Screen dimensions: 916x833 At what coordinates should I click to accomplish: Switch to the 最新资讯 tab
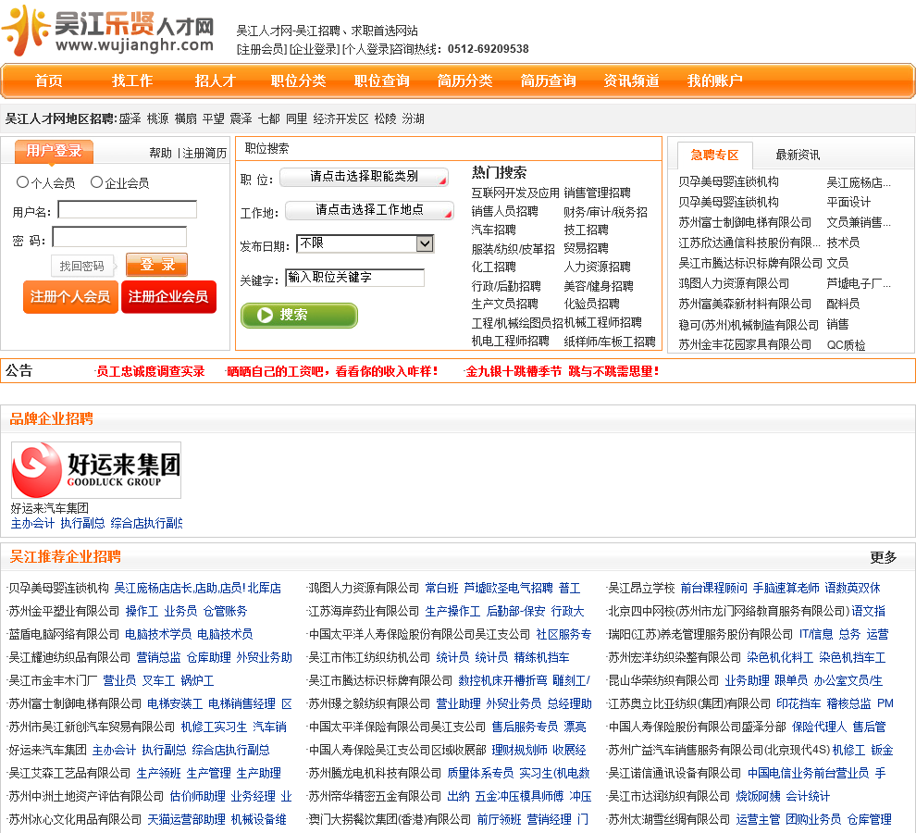pyautogui.click(x=798, y=155)
